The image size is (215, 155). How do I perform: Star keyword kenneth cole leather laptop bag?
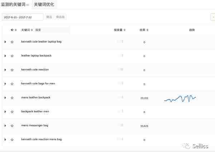point(12,42)
